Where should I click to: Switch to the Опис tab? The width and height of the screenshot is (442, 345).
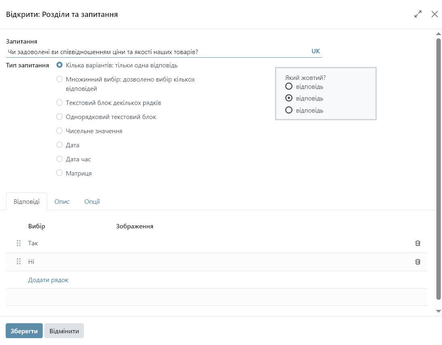[62, 202]
